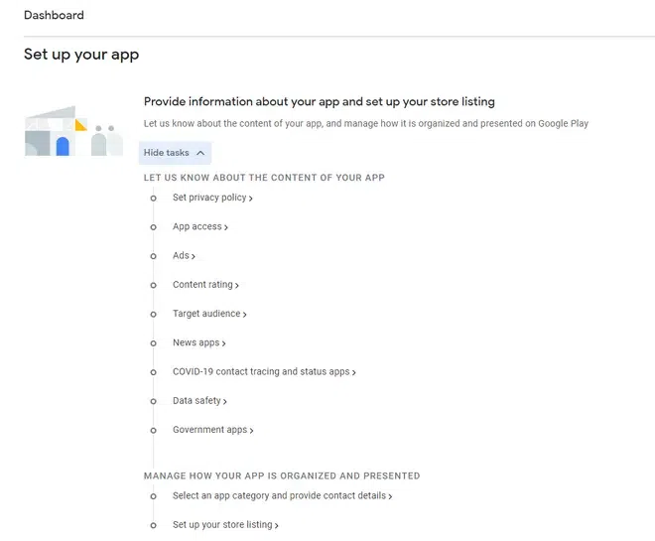Click the LET US KNOW ABOUT THE CONTENT section label

pyautogui.click(x=264, y=178)
